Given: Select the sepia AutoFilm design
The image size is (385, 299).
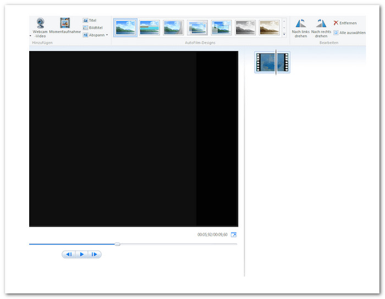Looking at the screenshot, I should (x=269, y=27).
